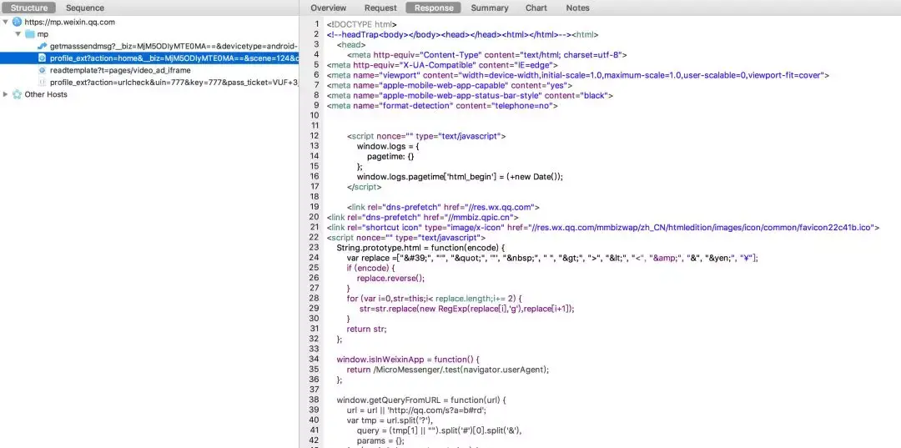The width and height of the screenshot is (901, 448).
Task: Click the dns-prefetch //mmbiz.qpic.cn link line
Action: coord(422,217)
